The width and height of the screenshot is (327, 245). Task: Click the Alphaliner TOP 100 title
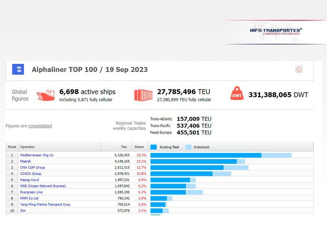[90, 69]
